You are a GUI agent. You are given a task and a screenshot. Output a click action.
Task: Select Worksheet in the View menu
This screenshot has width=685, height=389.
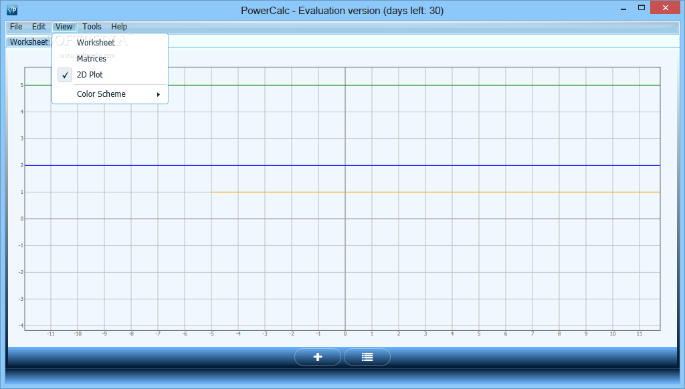[x=110, y=42]
